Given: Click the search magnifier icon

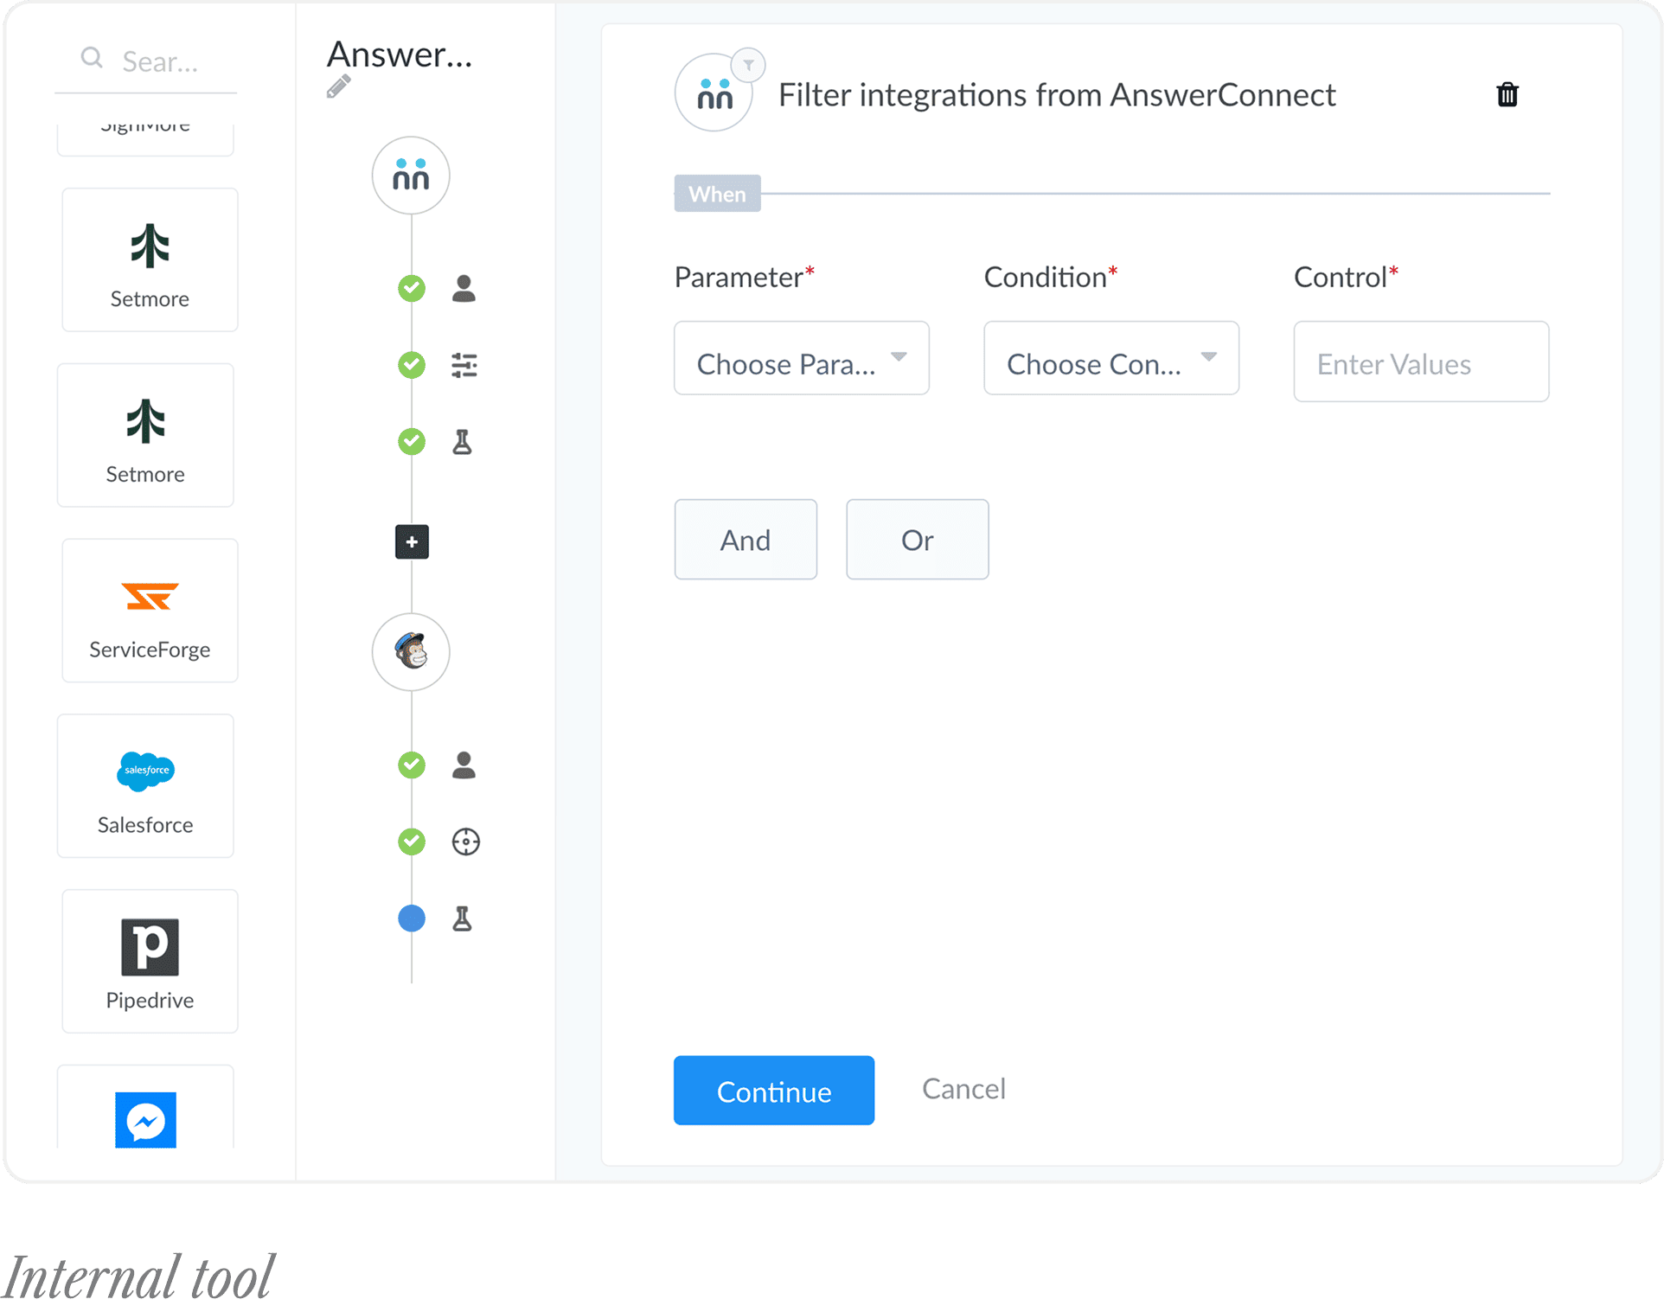Looking at the screenshot, I should coord(92,59).
